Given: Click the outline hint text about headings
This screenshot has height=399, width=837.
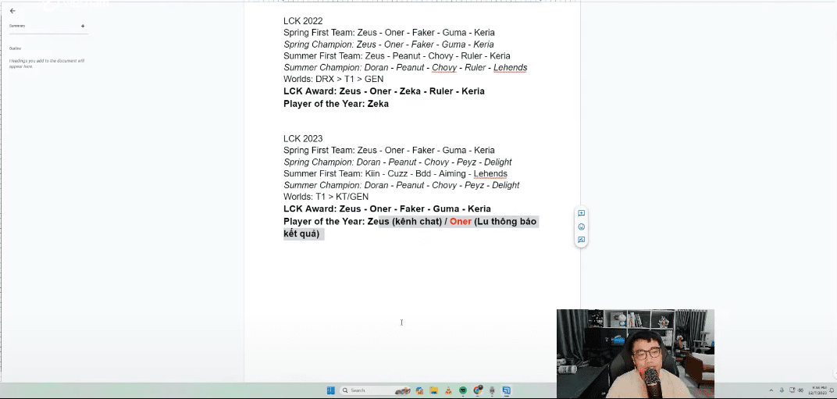Looking at the screenshot, I should [46, 63].
